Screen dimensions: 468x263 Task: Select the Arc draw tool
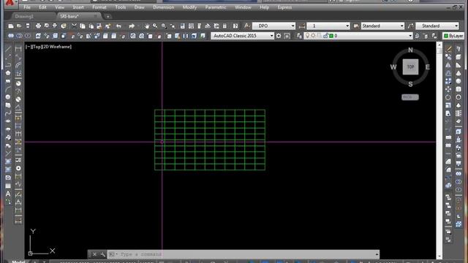[8, 89]
